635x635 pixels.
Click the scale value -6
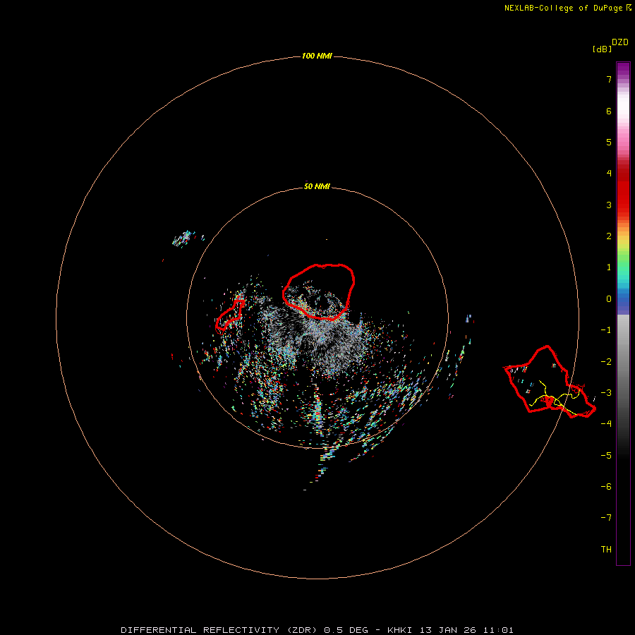(x=606, y=487)
